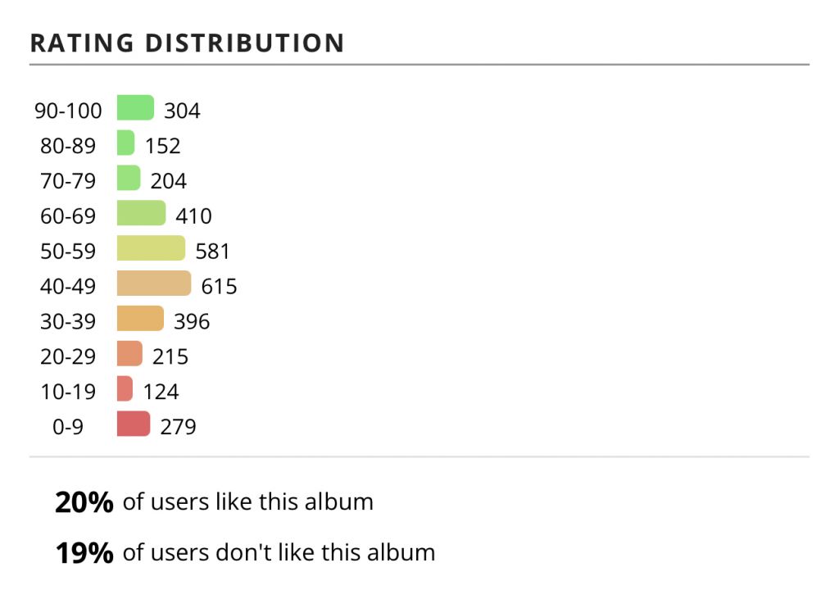Click the 410 ratings count
The width and height of the screenshot is (839, 608).
tap(193, 216)
